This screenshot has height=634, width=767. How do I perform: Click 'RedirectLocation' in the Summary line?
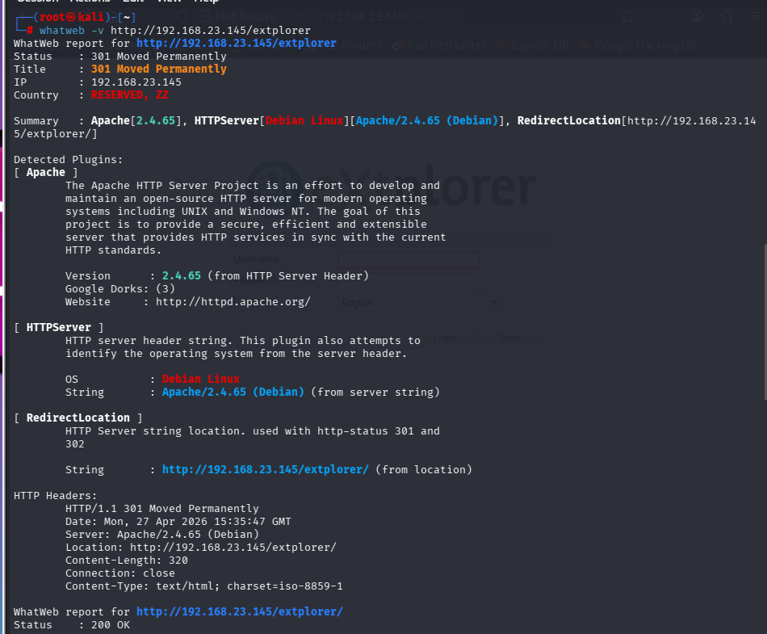coord(569,121)
